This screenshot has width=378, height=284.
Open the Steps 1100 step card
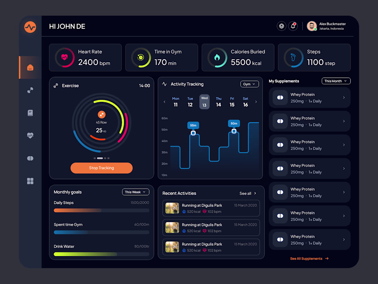314,57
